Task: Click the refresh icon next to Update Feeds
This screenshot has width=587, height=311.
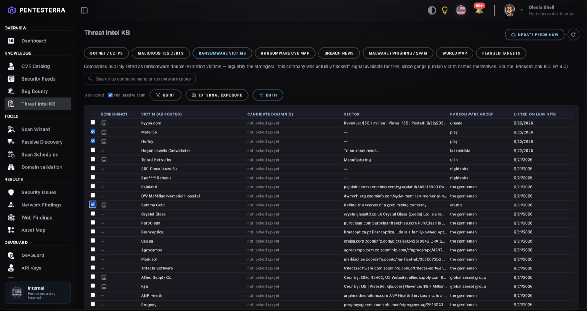Action: 573,34
